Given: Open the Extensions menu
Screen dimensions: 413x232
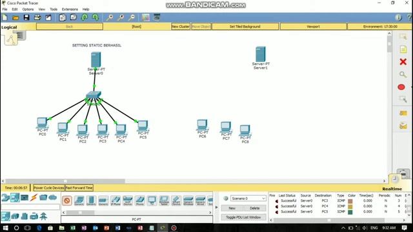Looking at the screenshot, I should (70, 9).
